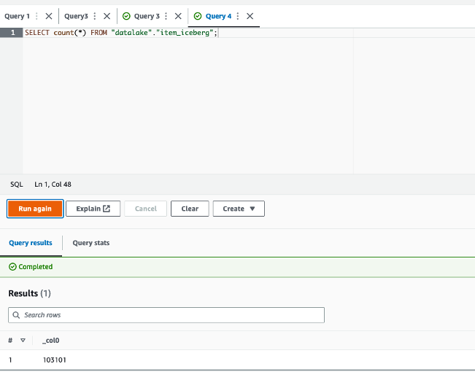The width and height of the screenshot is (475, 372).
Task: Switch to the Query 1 tab
Action: click(17, 16)
